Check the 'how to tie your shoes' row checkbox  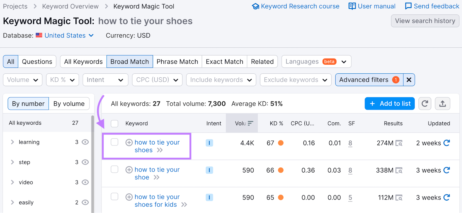coord(115,142)
